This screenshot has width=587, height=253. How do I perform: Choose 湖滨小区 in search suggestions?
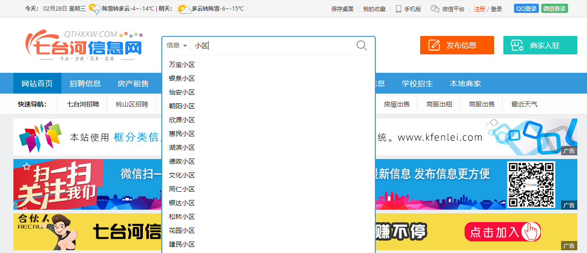point(182,147)
